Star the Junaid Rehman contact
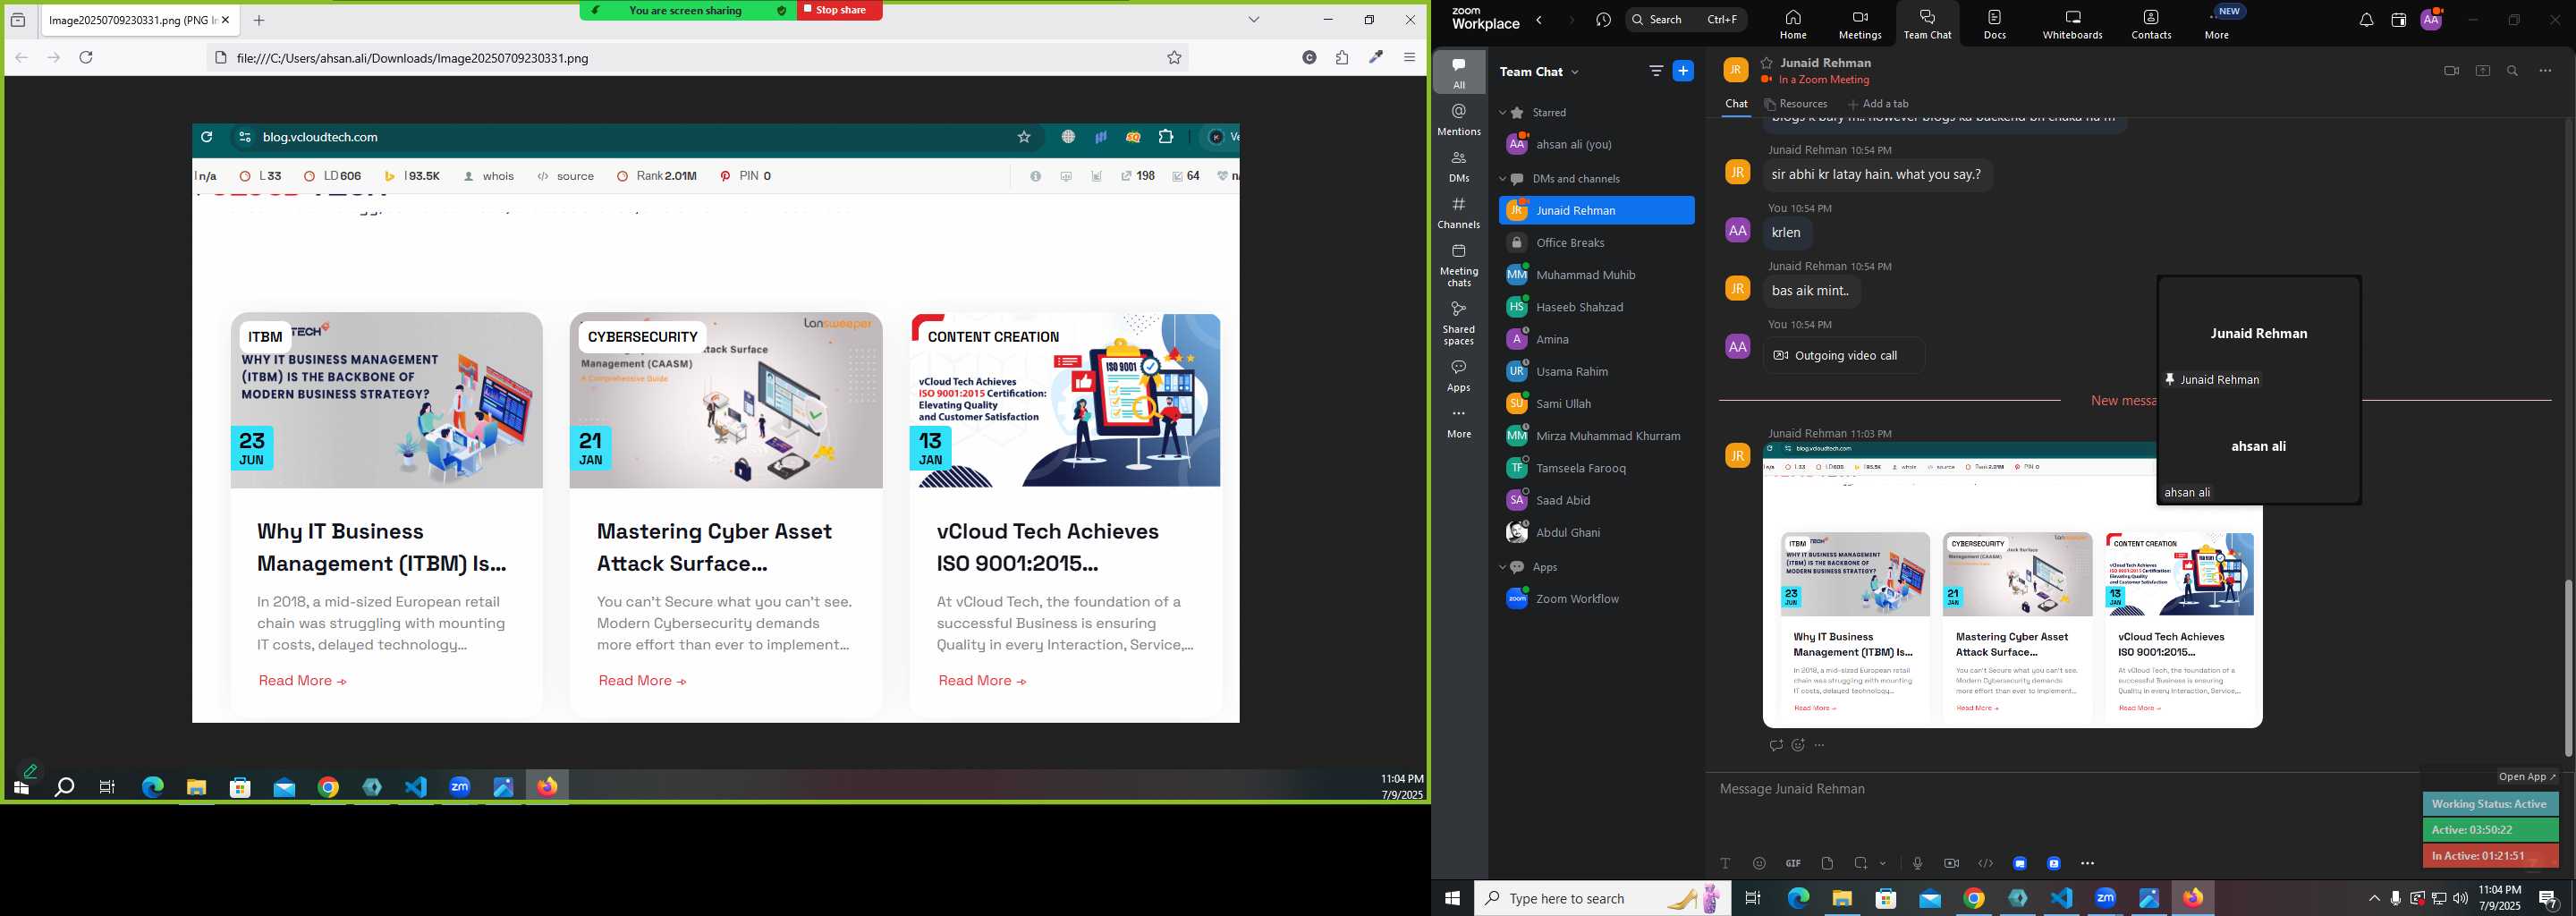The height and width of the screenshot is (916, 2576). (x=1767, y=62)
